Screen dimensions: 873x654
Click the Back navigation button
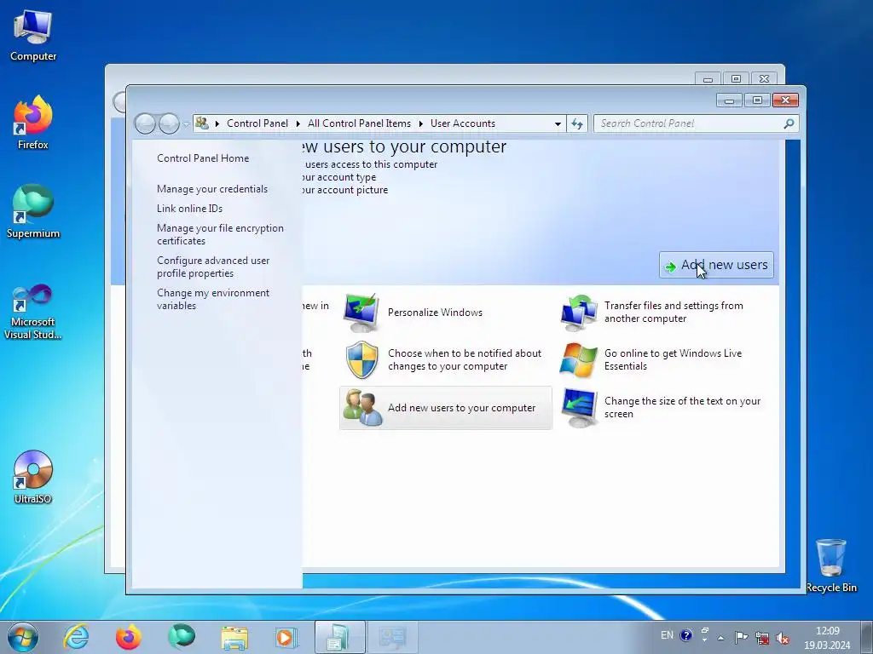pyautogui.click(x=145, y=123)
